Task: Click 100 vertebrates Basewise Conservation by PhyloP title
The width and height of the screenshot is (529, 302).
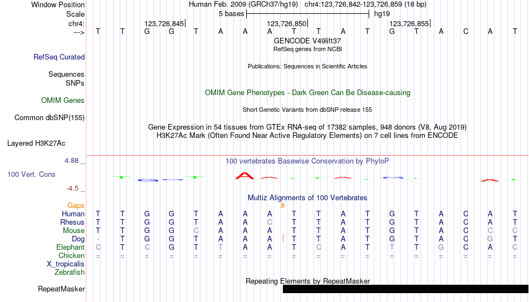Action: pyautogui.click(x=307, y=161)
